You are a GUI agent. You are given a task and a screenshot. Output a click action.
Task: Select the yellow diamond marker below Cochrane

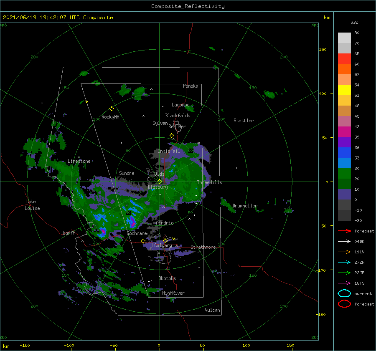pos(143,241)
